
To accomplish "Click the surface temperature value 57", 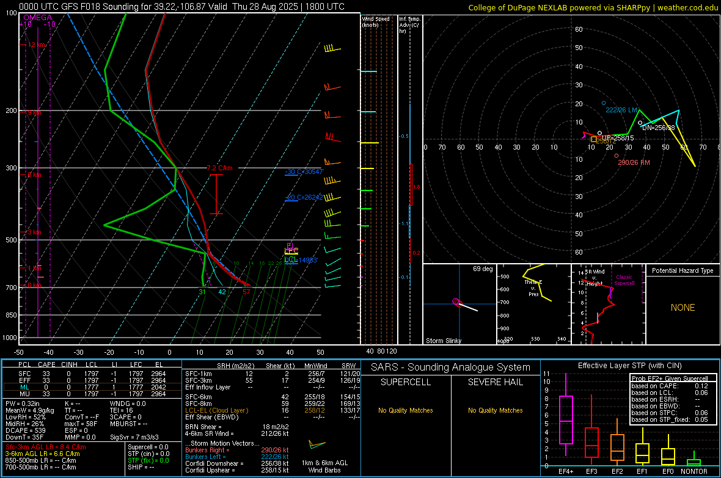I will click(x=246, y=292).
